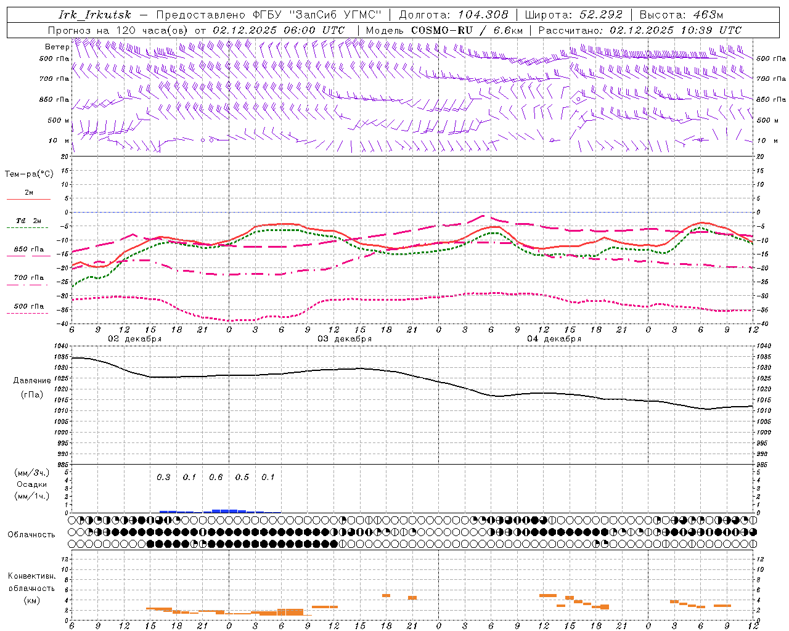Click the "02.12.2025 06:00 UTC" forecast start time
Image resolution: width=789 pixels, height=631 pixels.
pos(279,30)
